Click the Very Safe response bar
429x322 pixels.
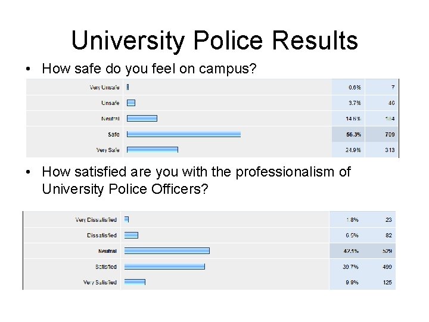point(153,150)
